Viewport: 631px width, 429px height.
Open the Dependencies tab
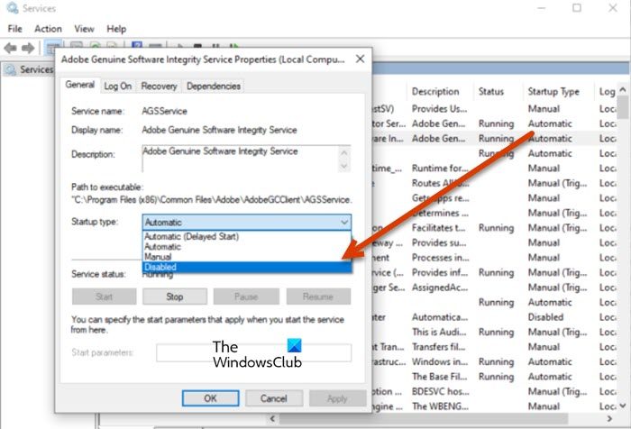pos(214,87)
